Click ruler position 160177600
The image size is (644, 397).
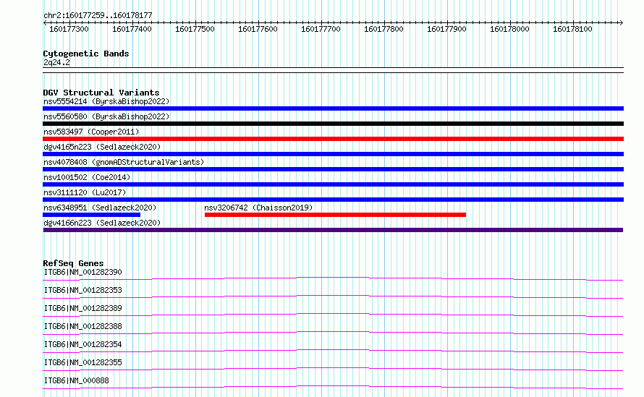tap(258, 29)
